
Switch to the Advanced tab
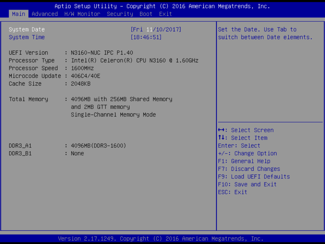[45, 14]
